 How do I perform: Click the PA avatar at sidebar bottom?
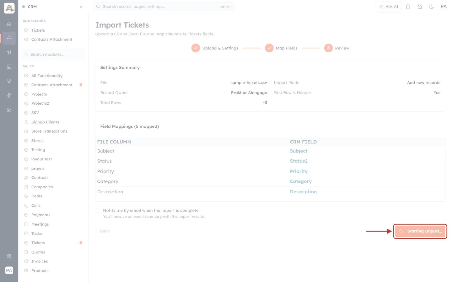(x=9, y=270)
